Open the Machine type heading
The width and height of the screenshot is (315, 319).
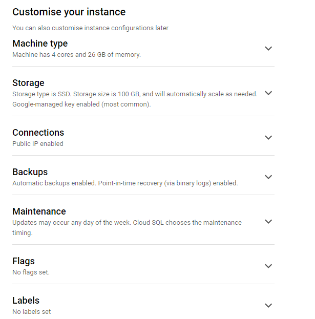click(x=40, y=44)
